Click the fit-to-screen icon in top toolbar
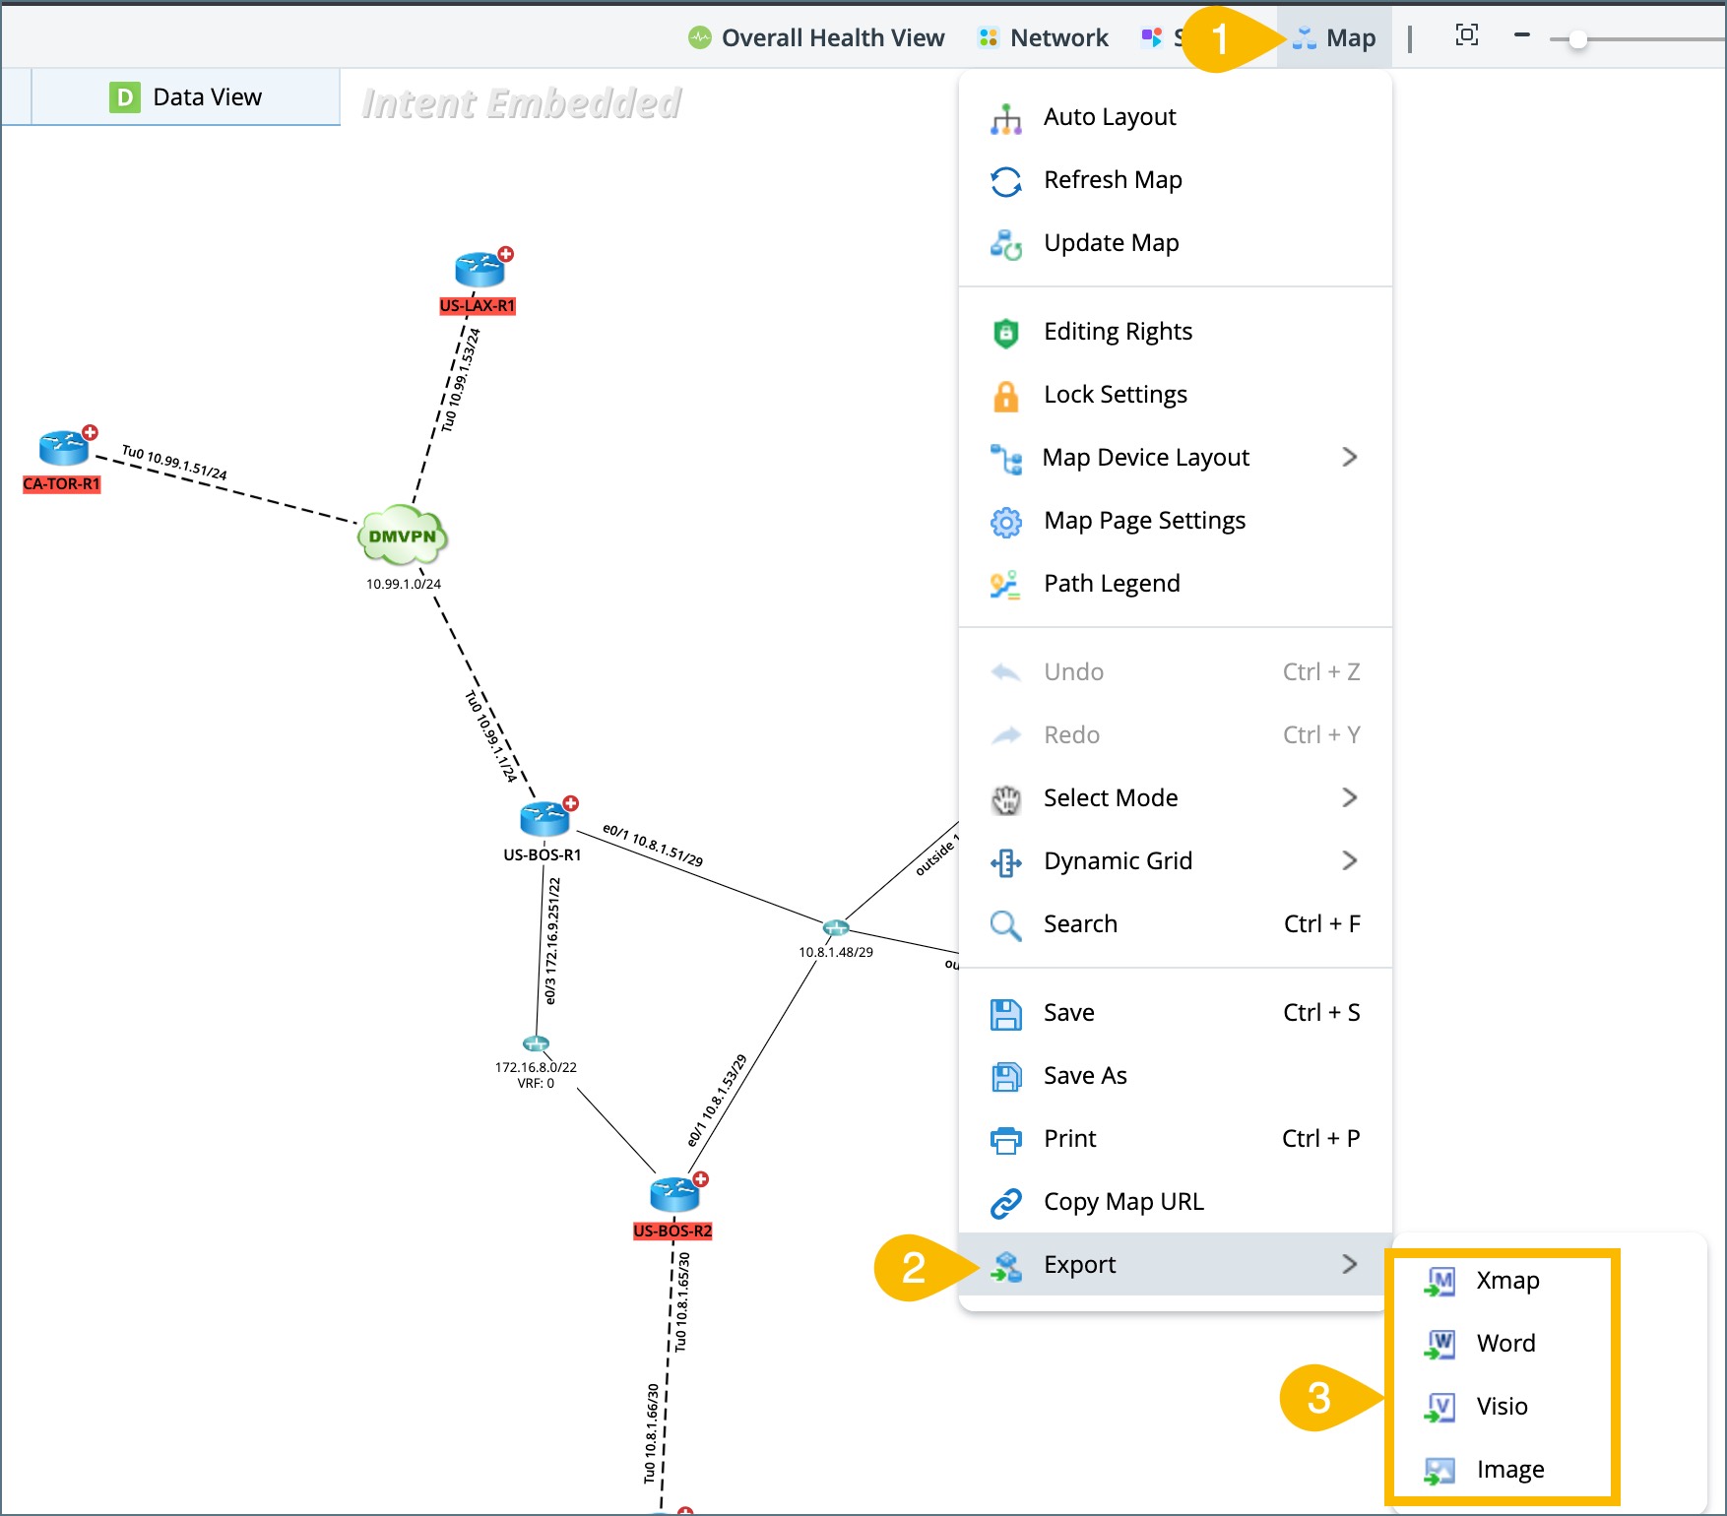The image size is (1727, 1516). (1466, 36)
